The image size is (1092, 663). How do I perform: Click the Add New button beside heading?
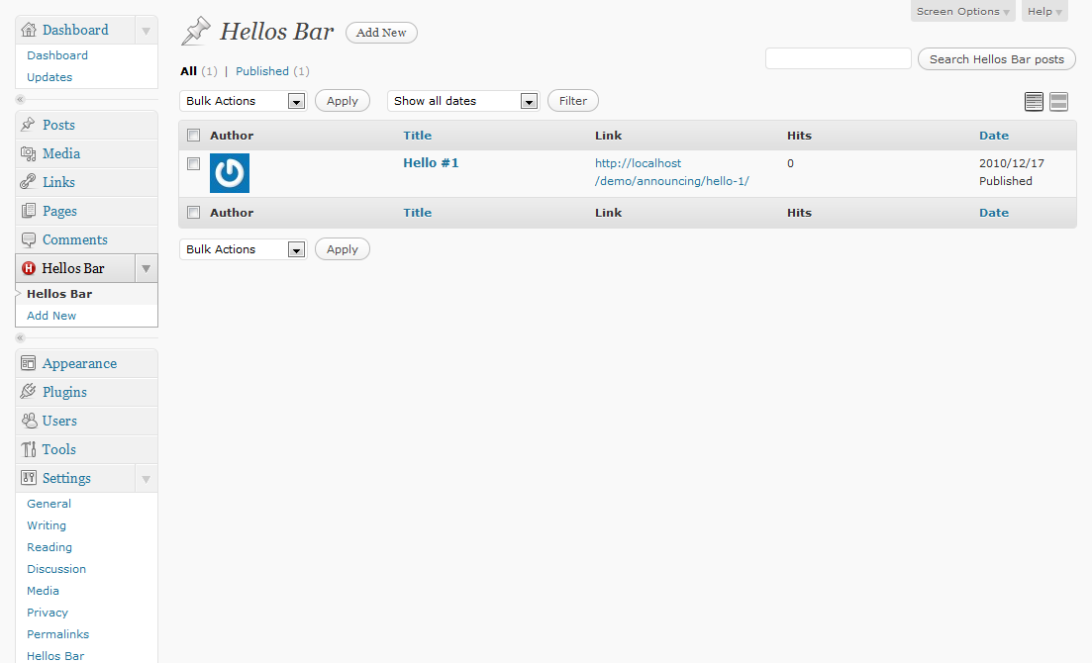point(381,33)
